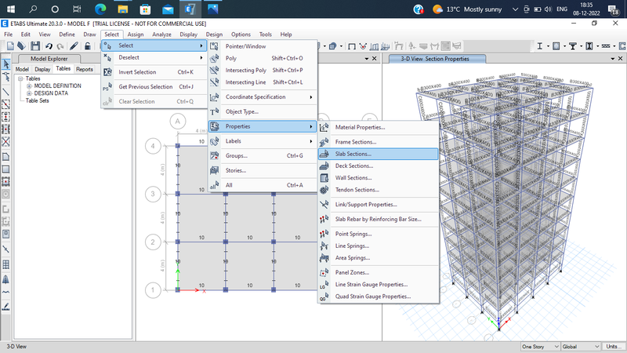The height and width of the screenshot is (353, 627).
Task: Click the Undo arrow icon
Action: pyautogui.click(x=49, y=46)
